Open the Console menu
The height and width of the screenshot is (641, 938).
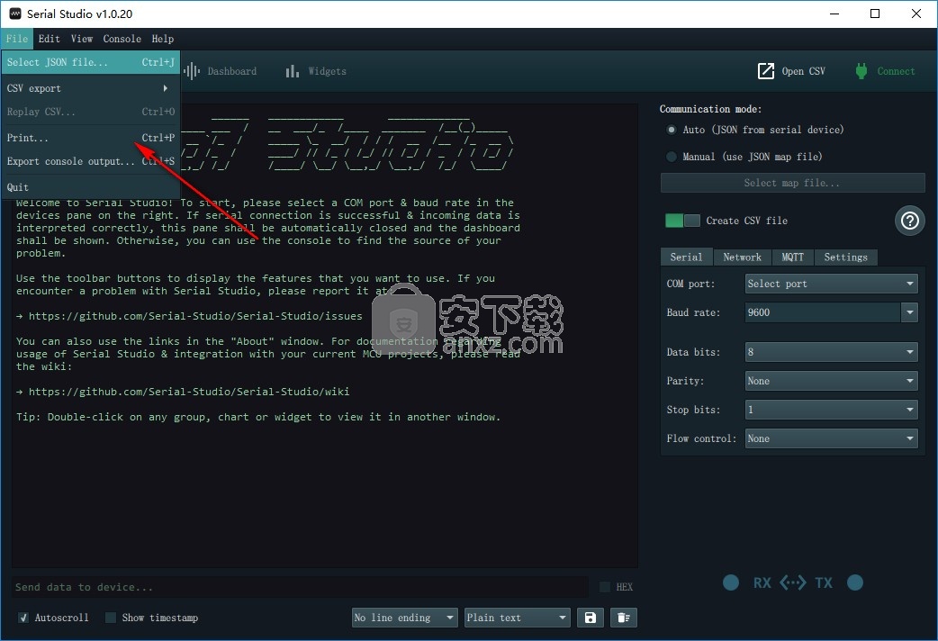122,39
